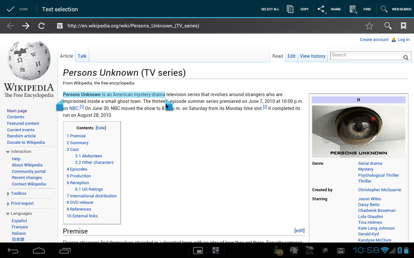414x258 pixels.
Task: Open the Christopher McQuarrie link
Action: click(379, 190)
